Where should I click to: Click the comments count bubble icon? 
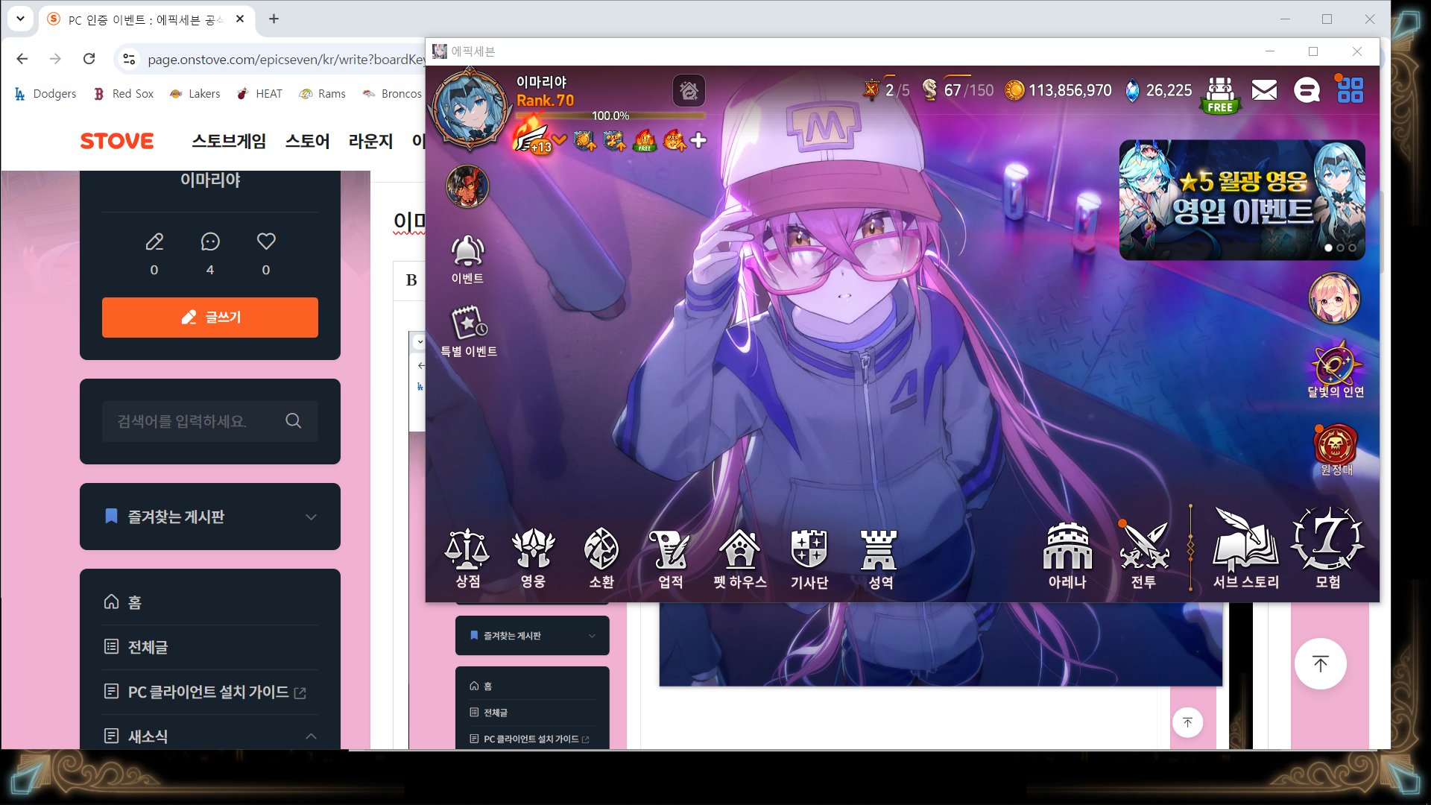pyautogui.click(x=210, y=241)
